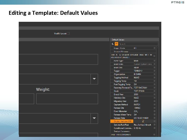This screenshot has width=187, height=140.
Task: Click the marker square on Brood Year row
Action: [x=155, y=94]
